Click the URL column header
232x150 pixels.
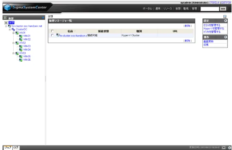175,31
